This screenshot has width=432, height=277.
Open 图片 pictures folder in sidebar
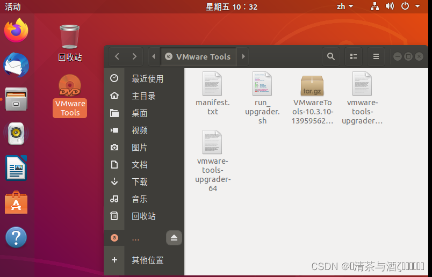[144, 147]
